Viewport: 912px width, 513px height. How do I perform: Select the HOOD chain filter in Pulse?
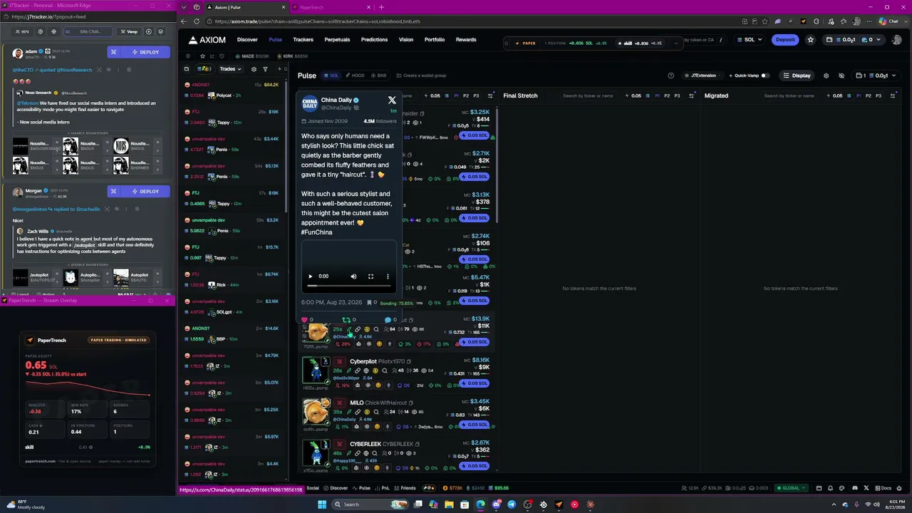(355, 76)
